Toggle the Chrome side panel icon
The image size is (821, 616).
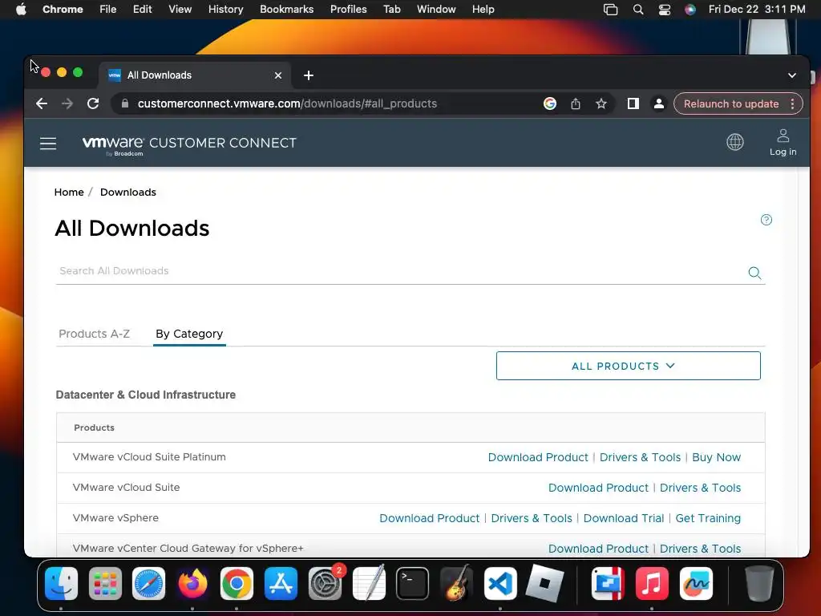633,103
